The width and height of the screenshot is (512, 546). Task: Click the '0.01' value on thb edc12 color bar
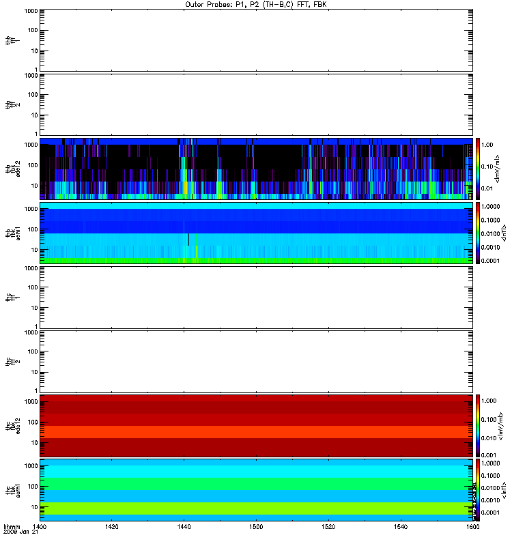click(x=487, y=188)
